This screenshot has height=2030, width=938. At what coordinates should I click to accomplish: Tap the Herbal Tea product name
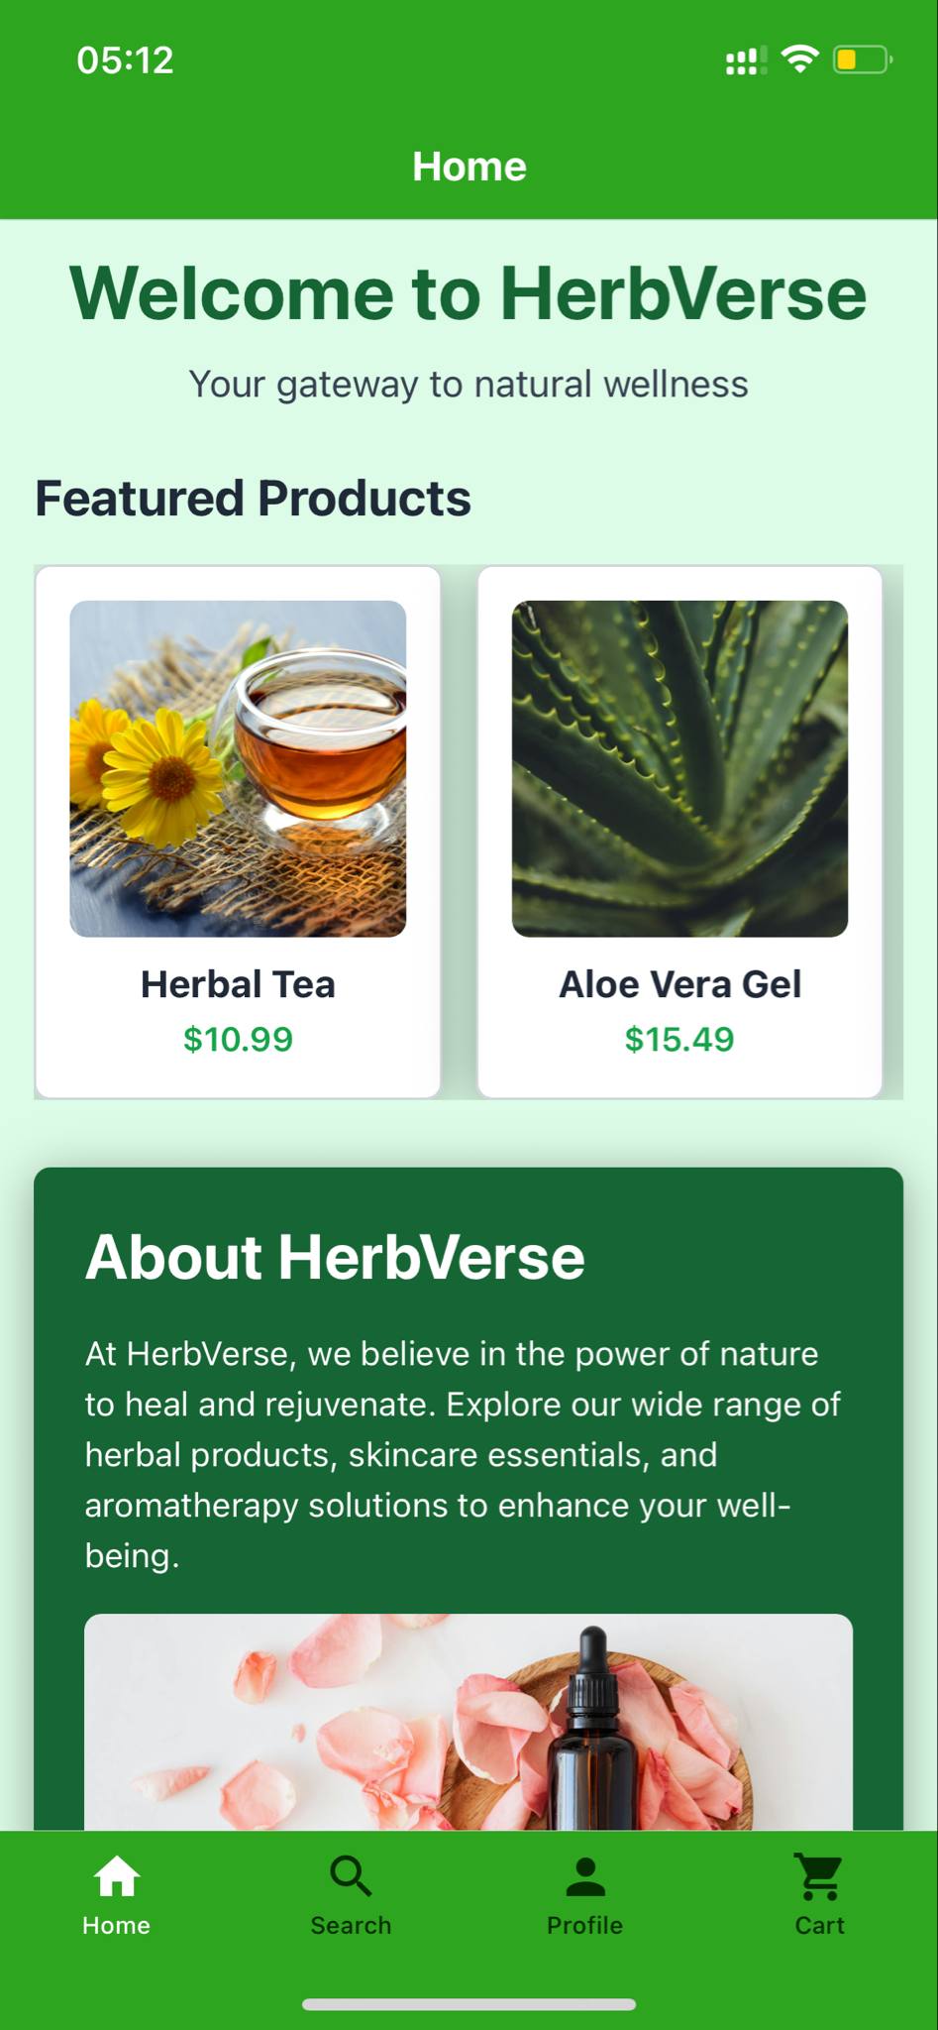[238, 984]
